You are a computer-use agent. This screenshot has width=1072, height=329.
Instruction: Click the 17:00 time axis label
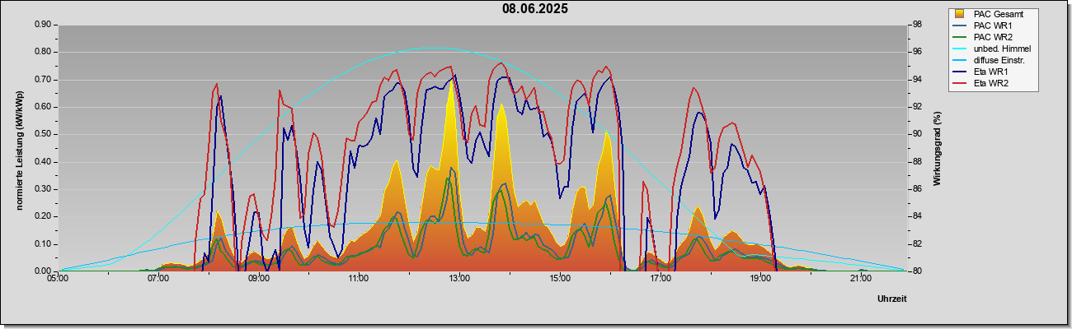[660, 278]
